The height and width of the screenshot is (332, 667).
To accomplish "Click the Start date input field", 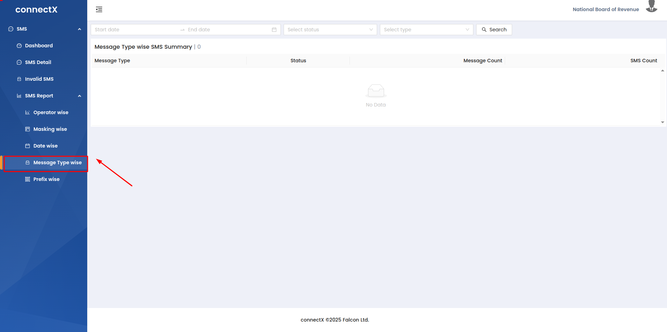I will pos(134,30).
